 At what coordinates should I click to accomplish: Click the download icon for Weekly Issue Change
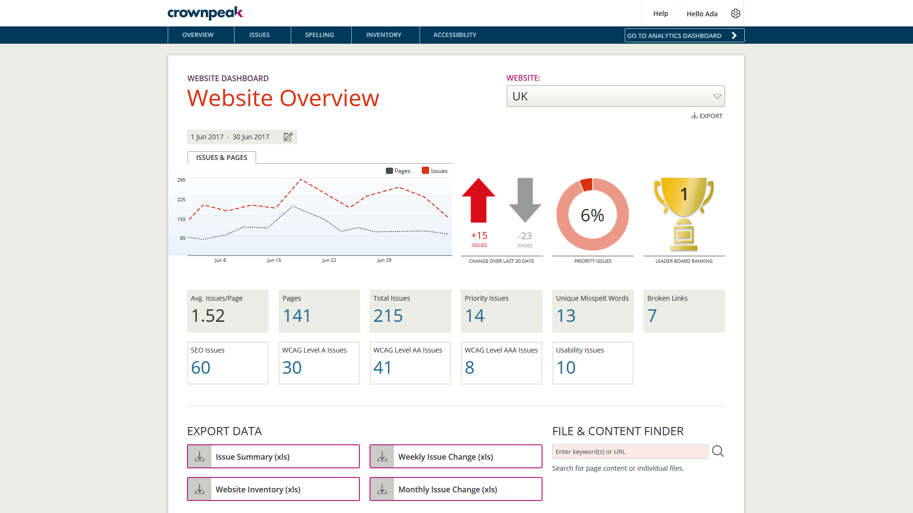click(x=382, y=456)
